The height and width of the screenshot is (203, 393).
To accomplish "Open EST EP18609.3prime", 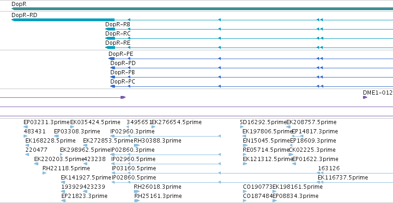I will (313, 141).
